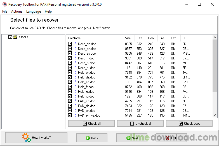219x146 pixels.
Task: Toggle the PAD_de.doc checkbox
Action: coord(70,106)
